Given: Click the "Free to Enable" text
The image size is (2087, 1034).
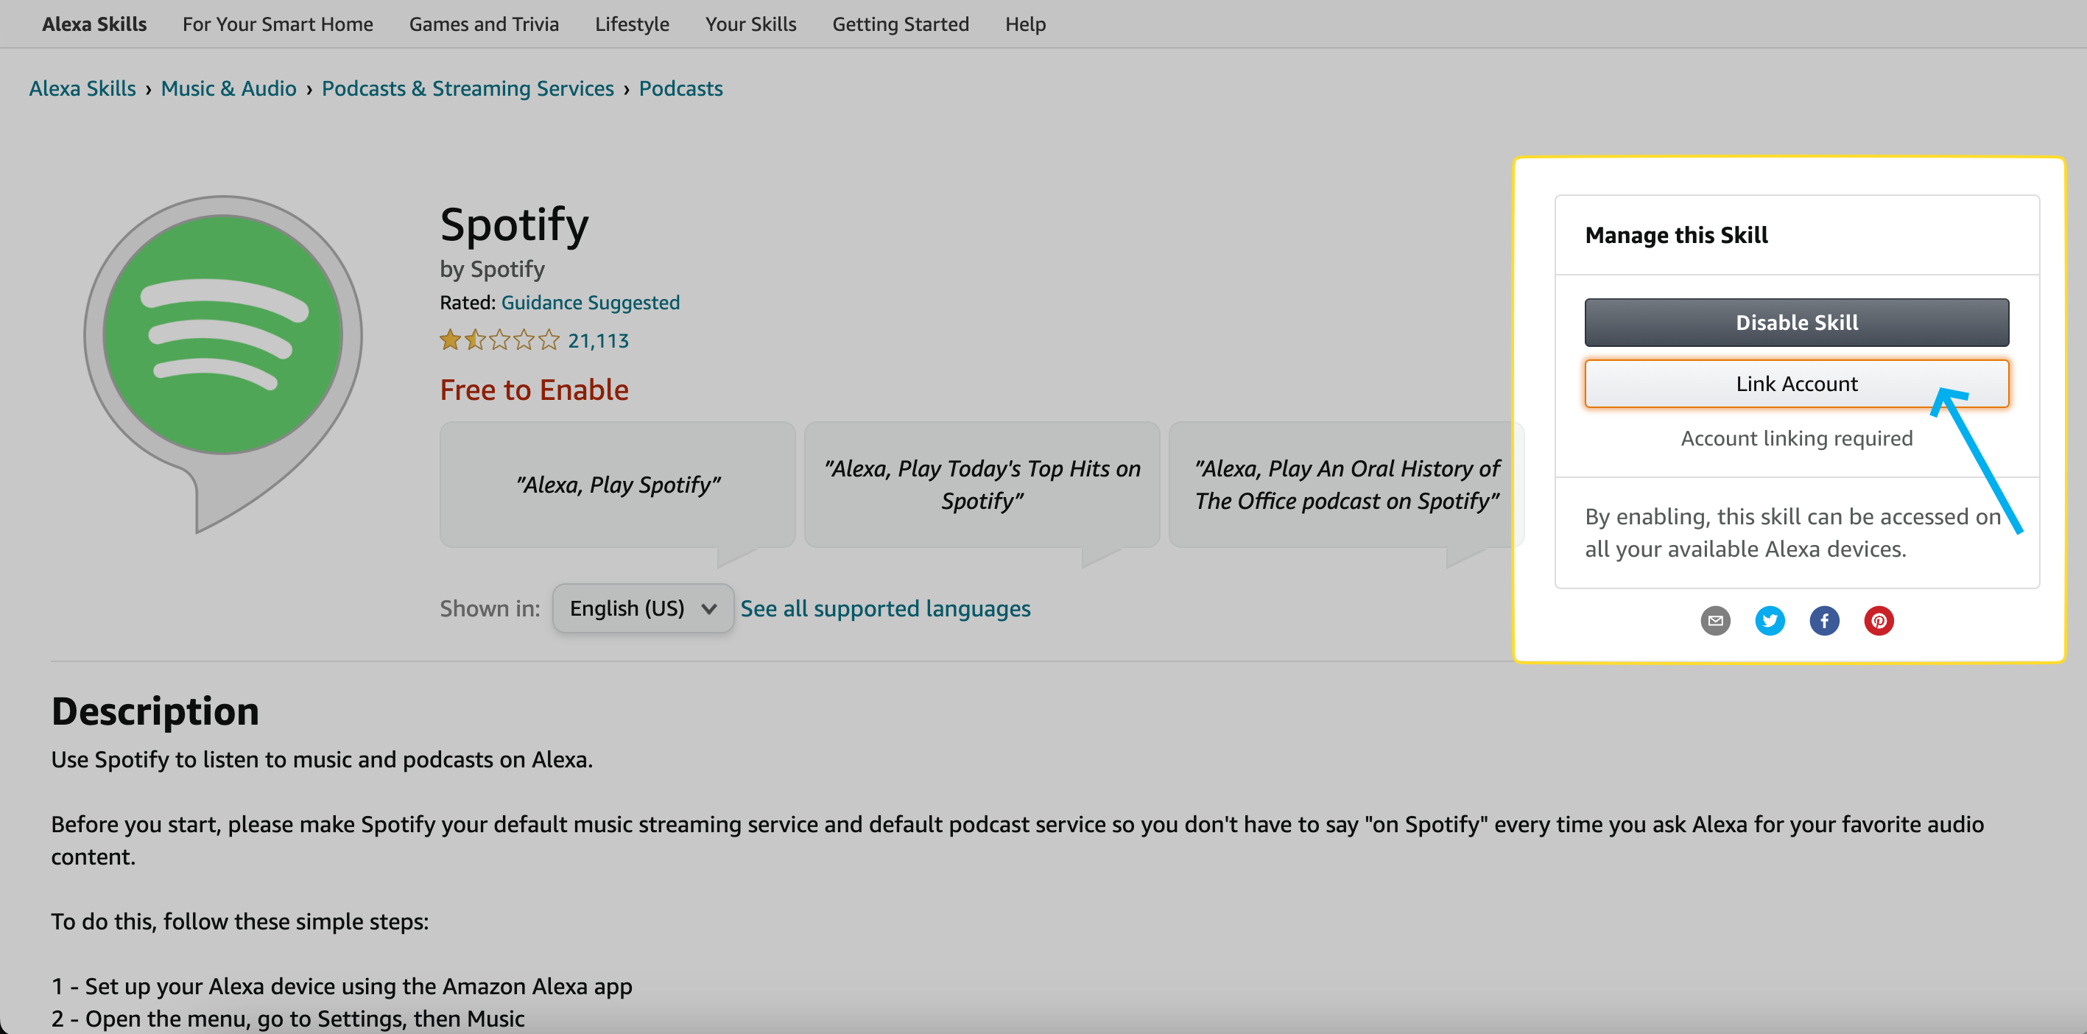Looking at the screenshot, I should pyautogui.click(x=534, y=390).
